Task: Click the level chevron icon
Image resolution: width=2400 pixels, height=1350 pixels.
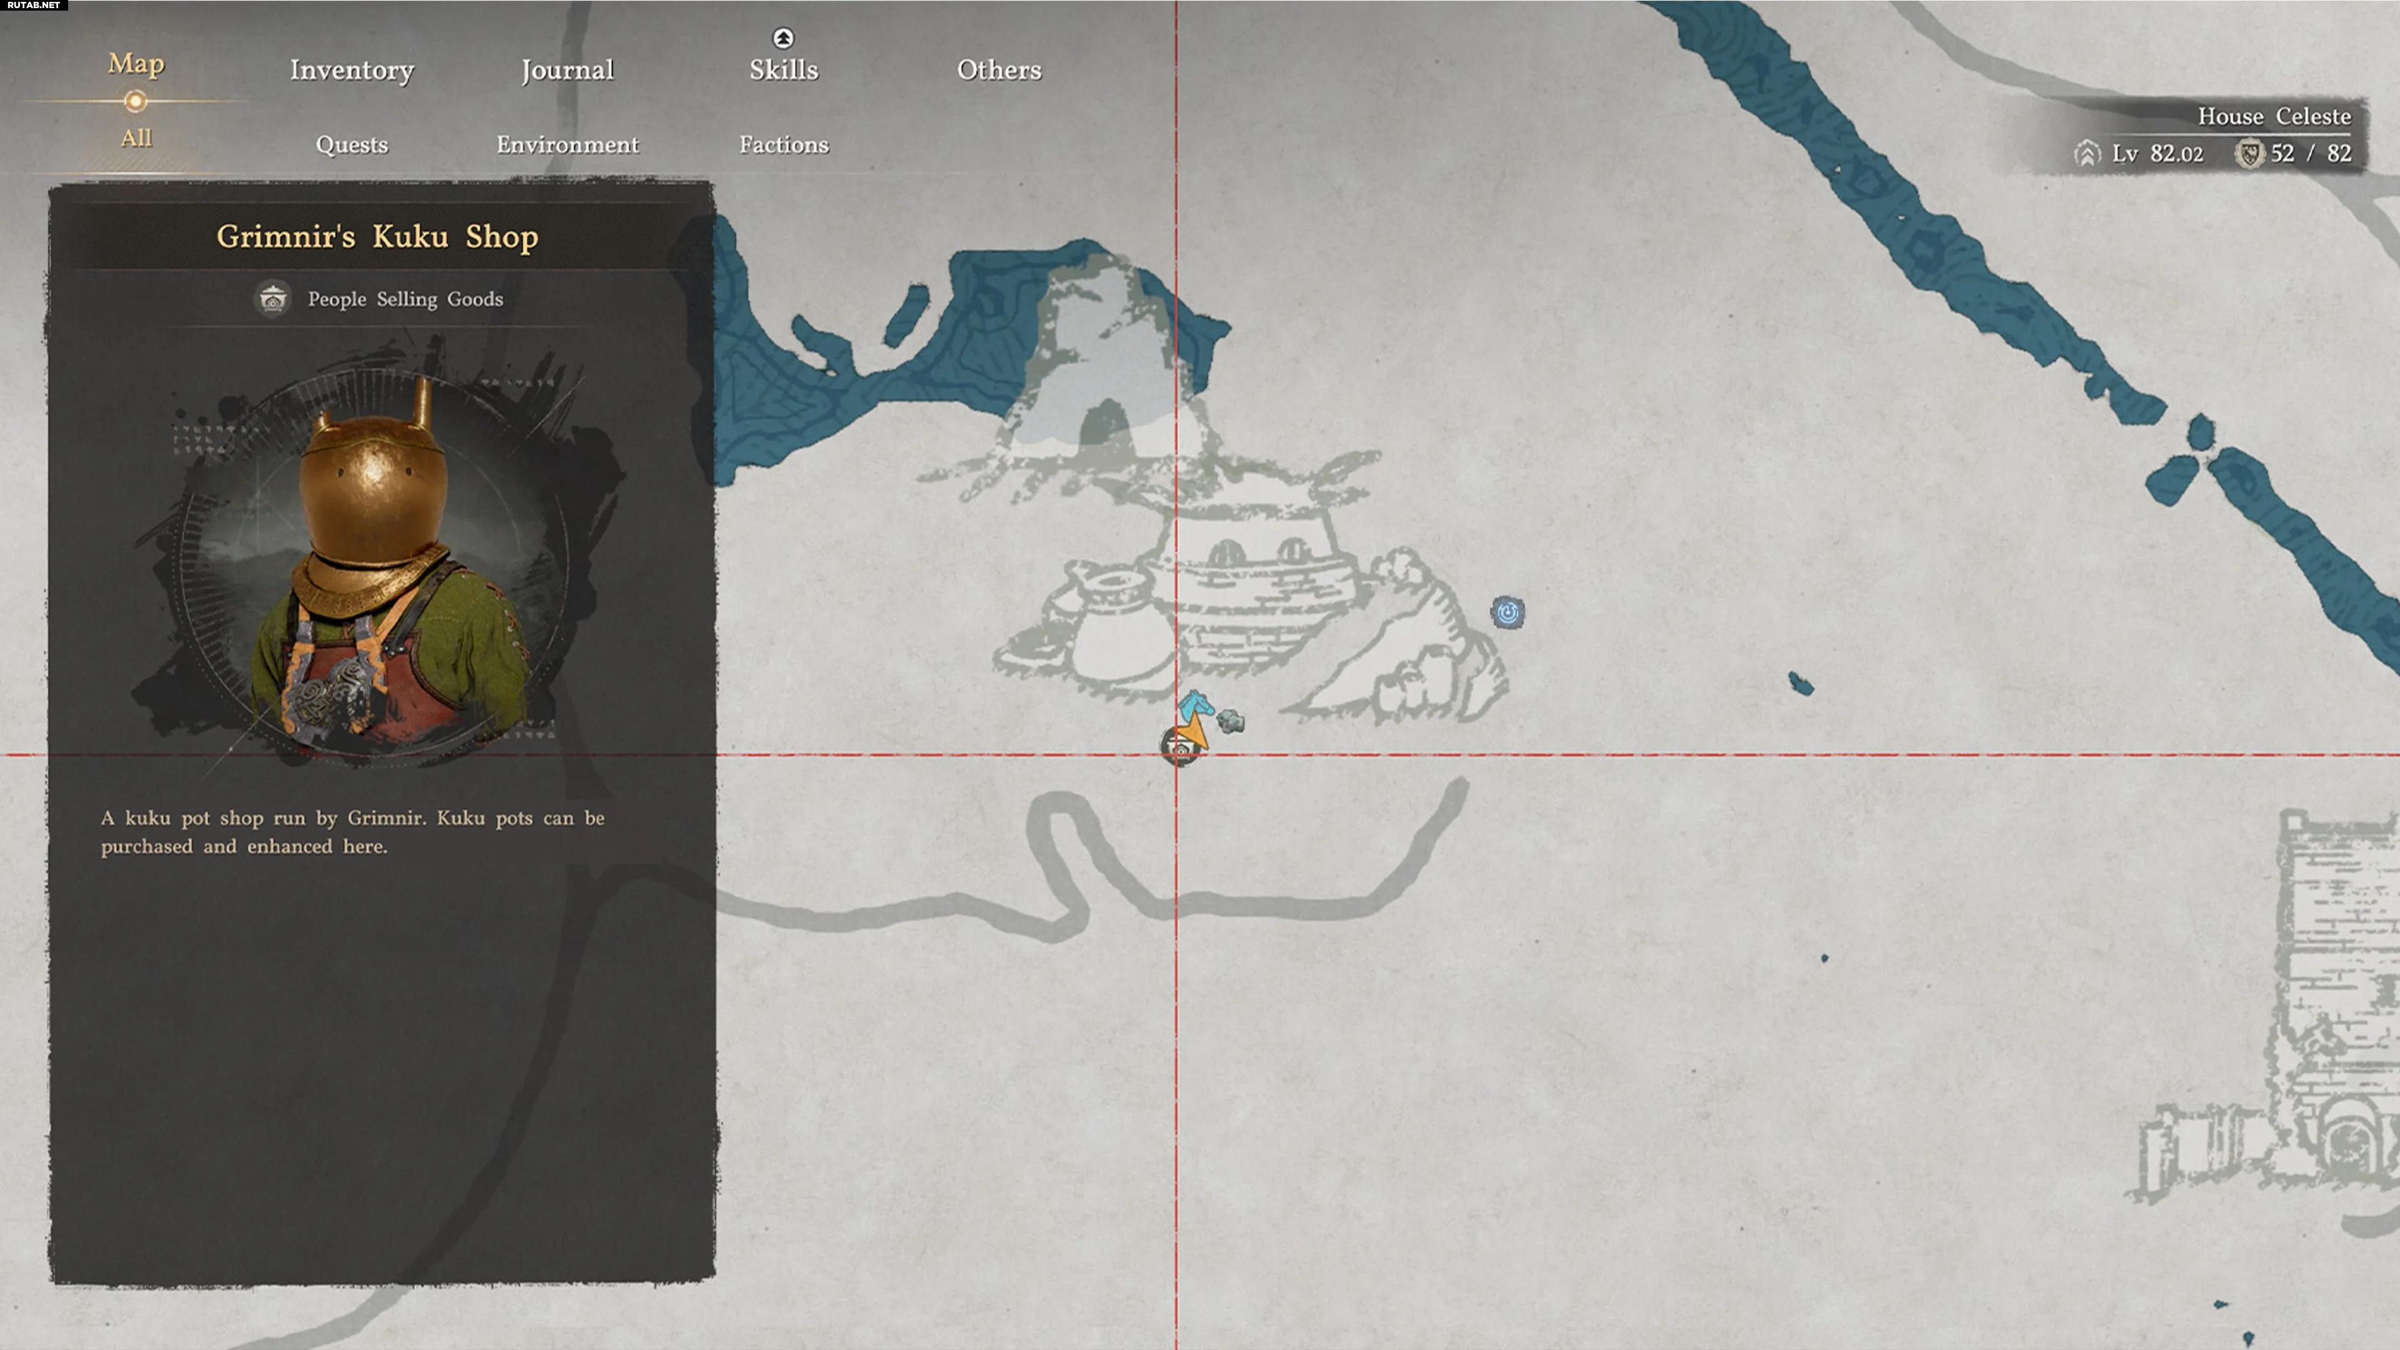Action: pos(2088,154)
